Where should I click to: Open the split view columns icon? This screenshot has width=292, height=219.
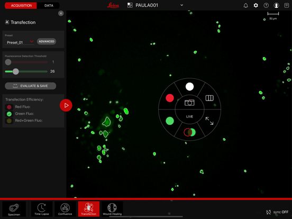pos(209,98)
